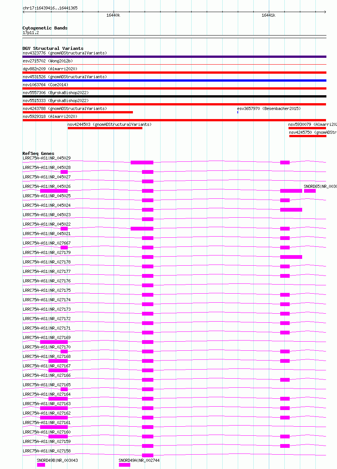Click the 16441k ruler tick label

[x=268, y=15]
